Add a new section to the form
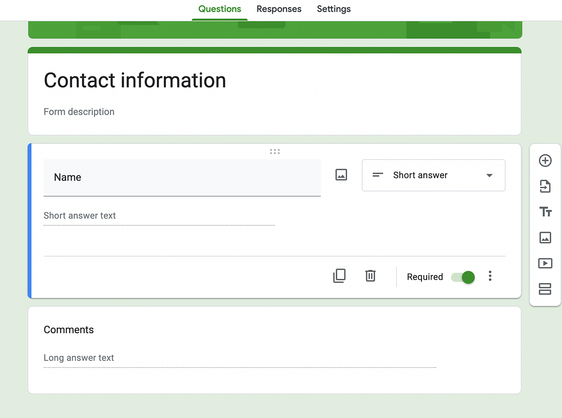The height and width of the screenshot is (418, 562). tap(545, 289)
